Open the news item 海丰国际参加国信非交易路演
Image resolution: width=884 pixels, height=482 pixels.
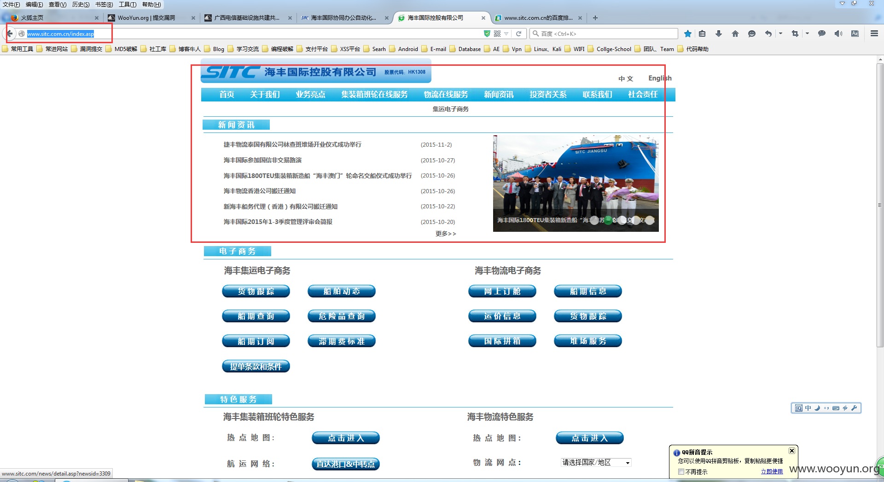(x=262, y=160)
